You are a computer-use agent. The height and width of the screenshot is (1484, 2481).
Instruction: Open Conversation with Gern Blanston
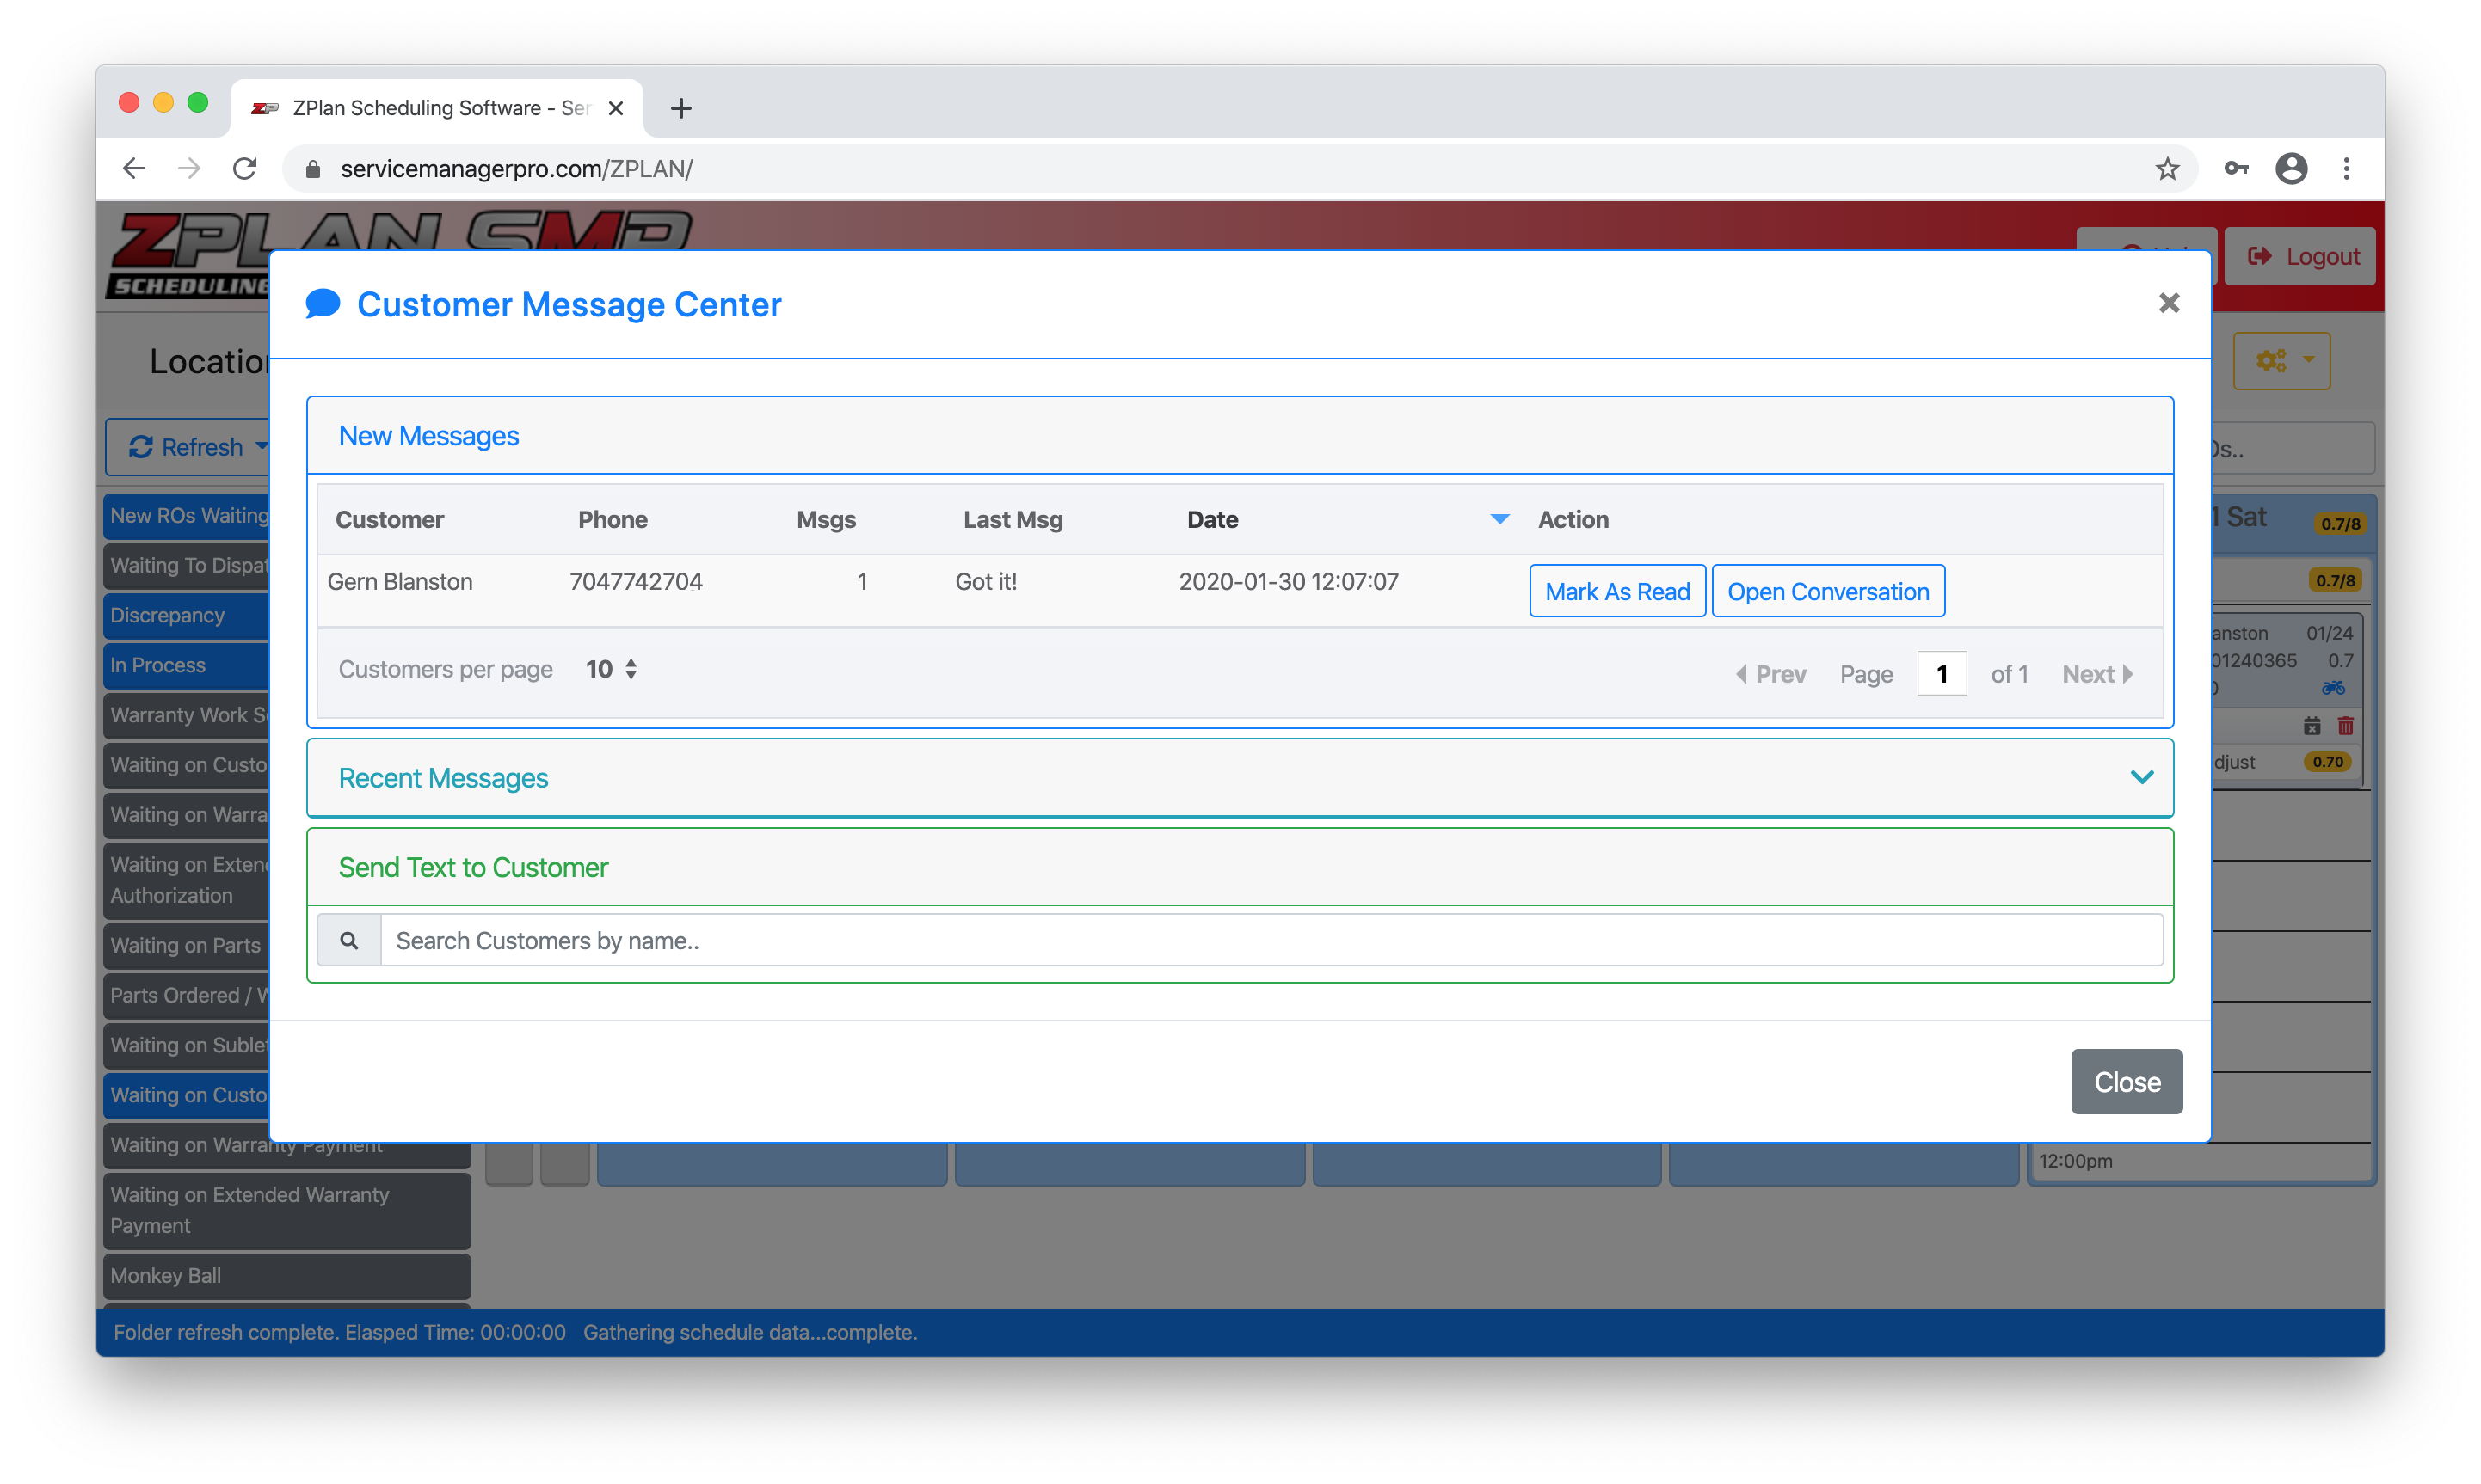point(1828,591)
